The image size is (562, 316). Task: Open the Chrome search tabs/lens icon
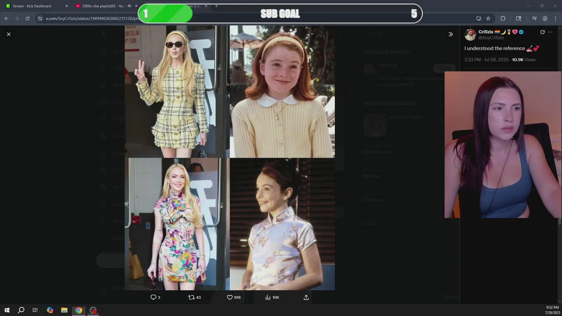[x=519, y=18]
